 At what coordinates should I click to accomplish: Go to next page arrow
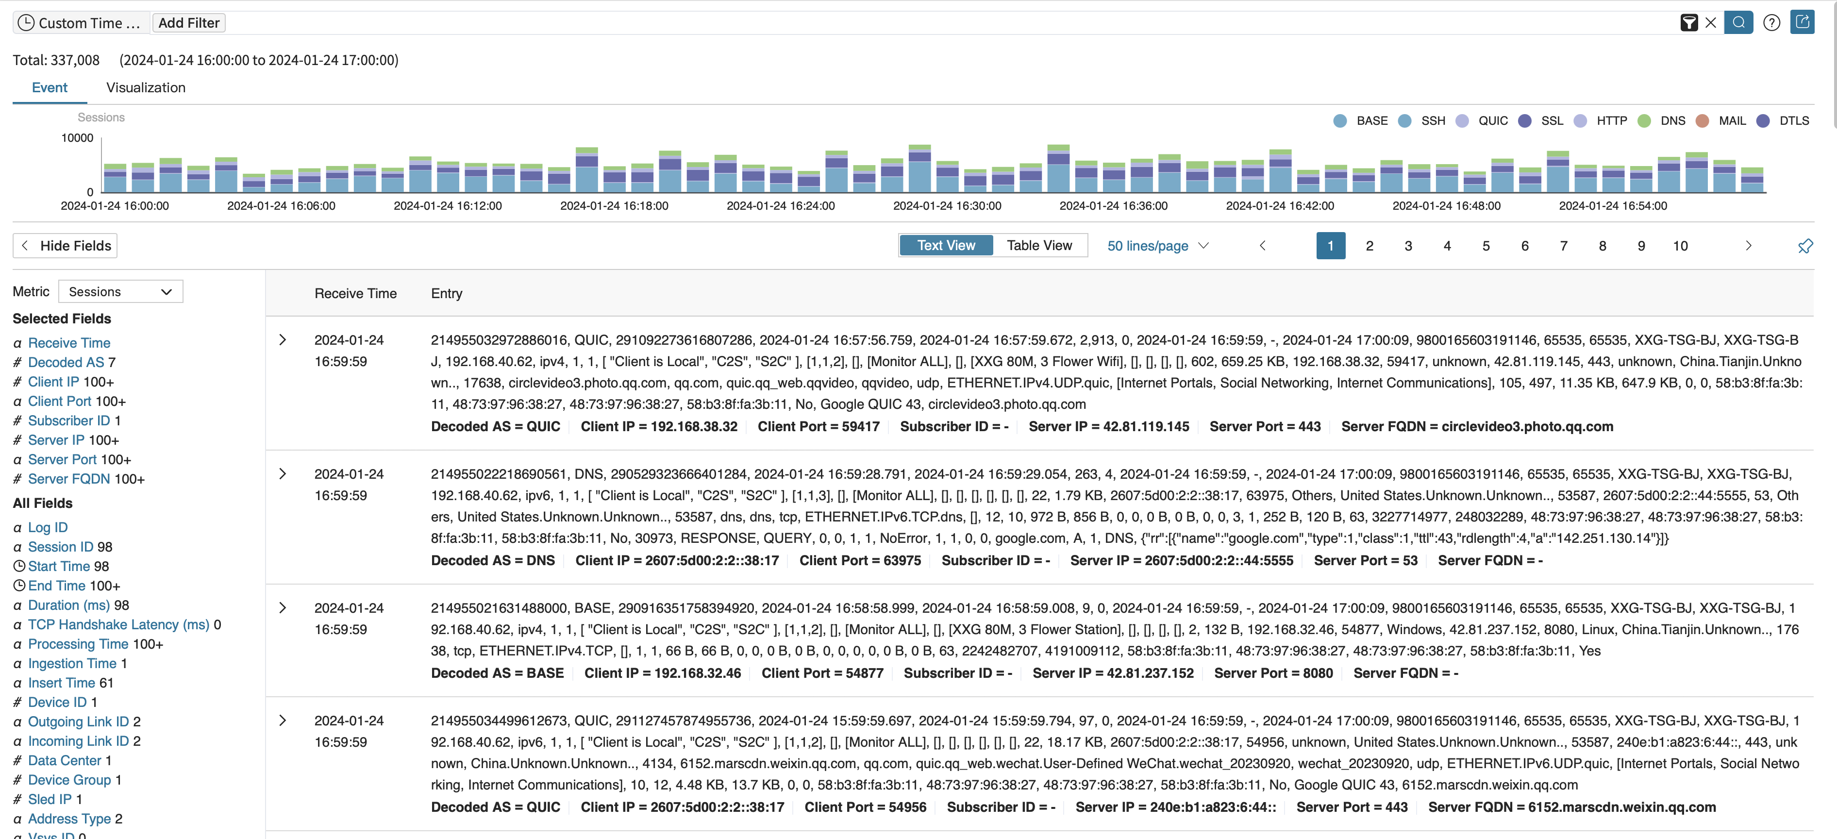[1748, 245]
